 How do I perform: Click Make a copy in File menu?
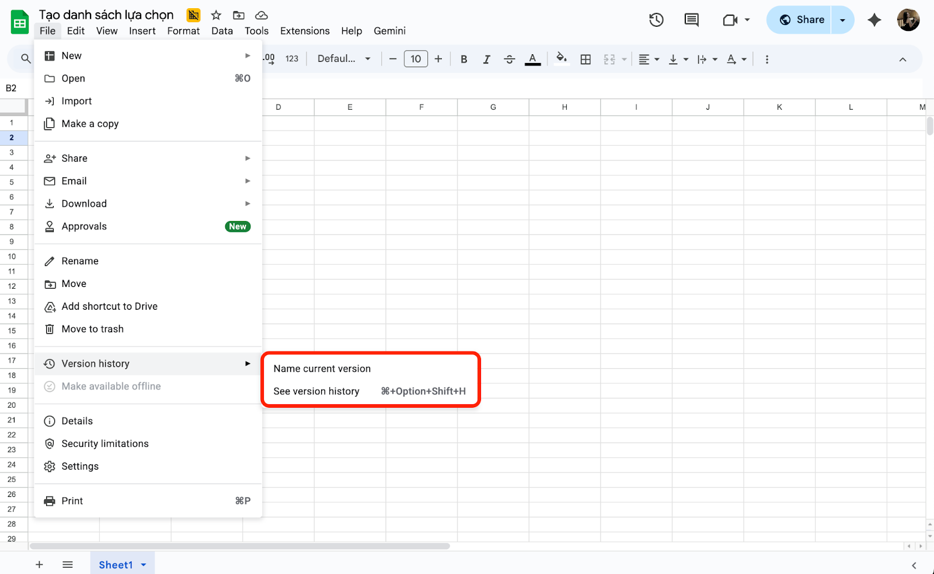tap(90, 124)
